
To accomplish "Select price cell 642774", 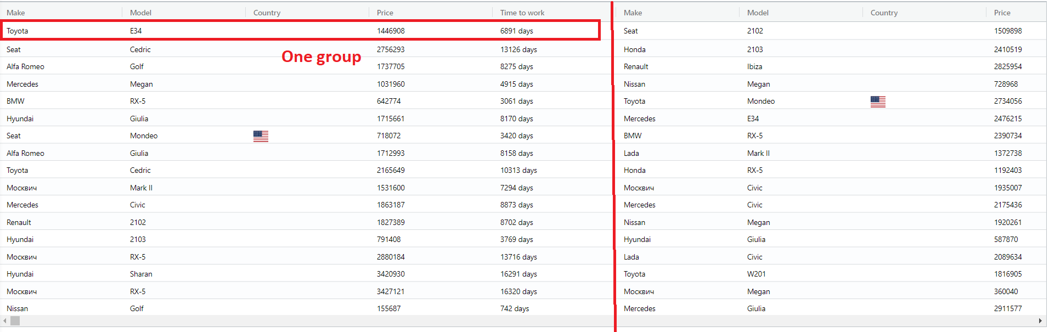I will (x=388, y=101).
